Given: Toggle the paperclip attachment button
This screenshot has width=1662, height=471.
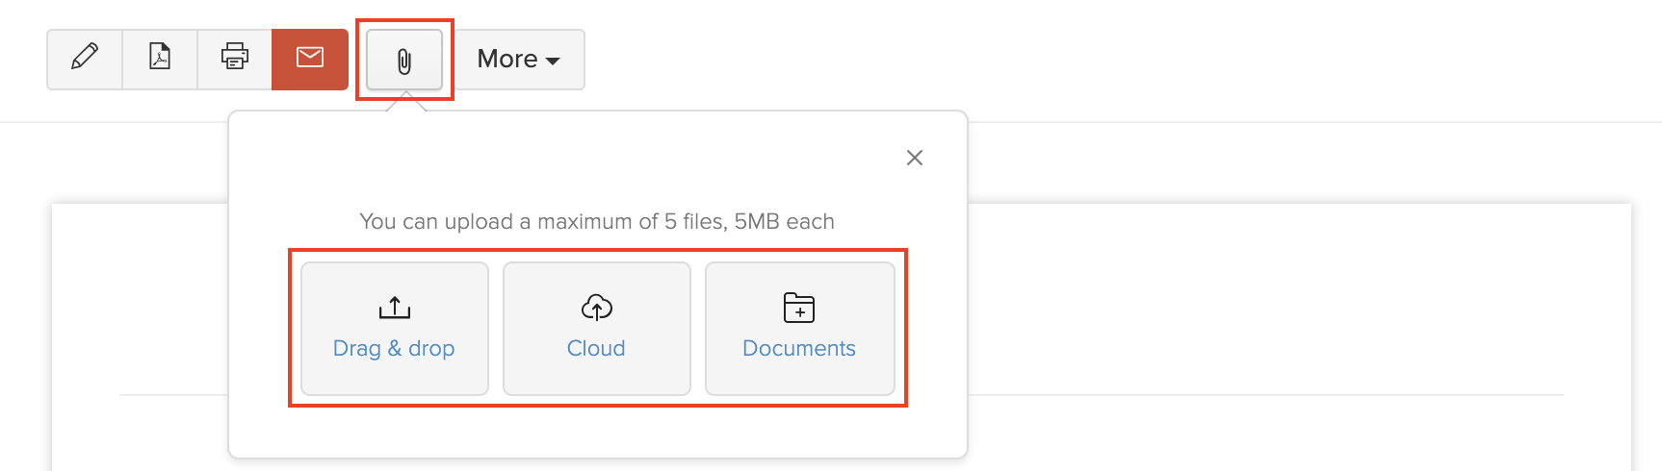Looking at the screenshot, I should [x=404, y=61].
